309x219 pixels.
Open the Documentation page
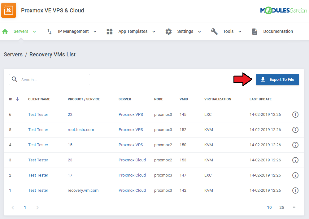click(278, 32)
